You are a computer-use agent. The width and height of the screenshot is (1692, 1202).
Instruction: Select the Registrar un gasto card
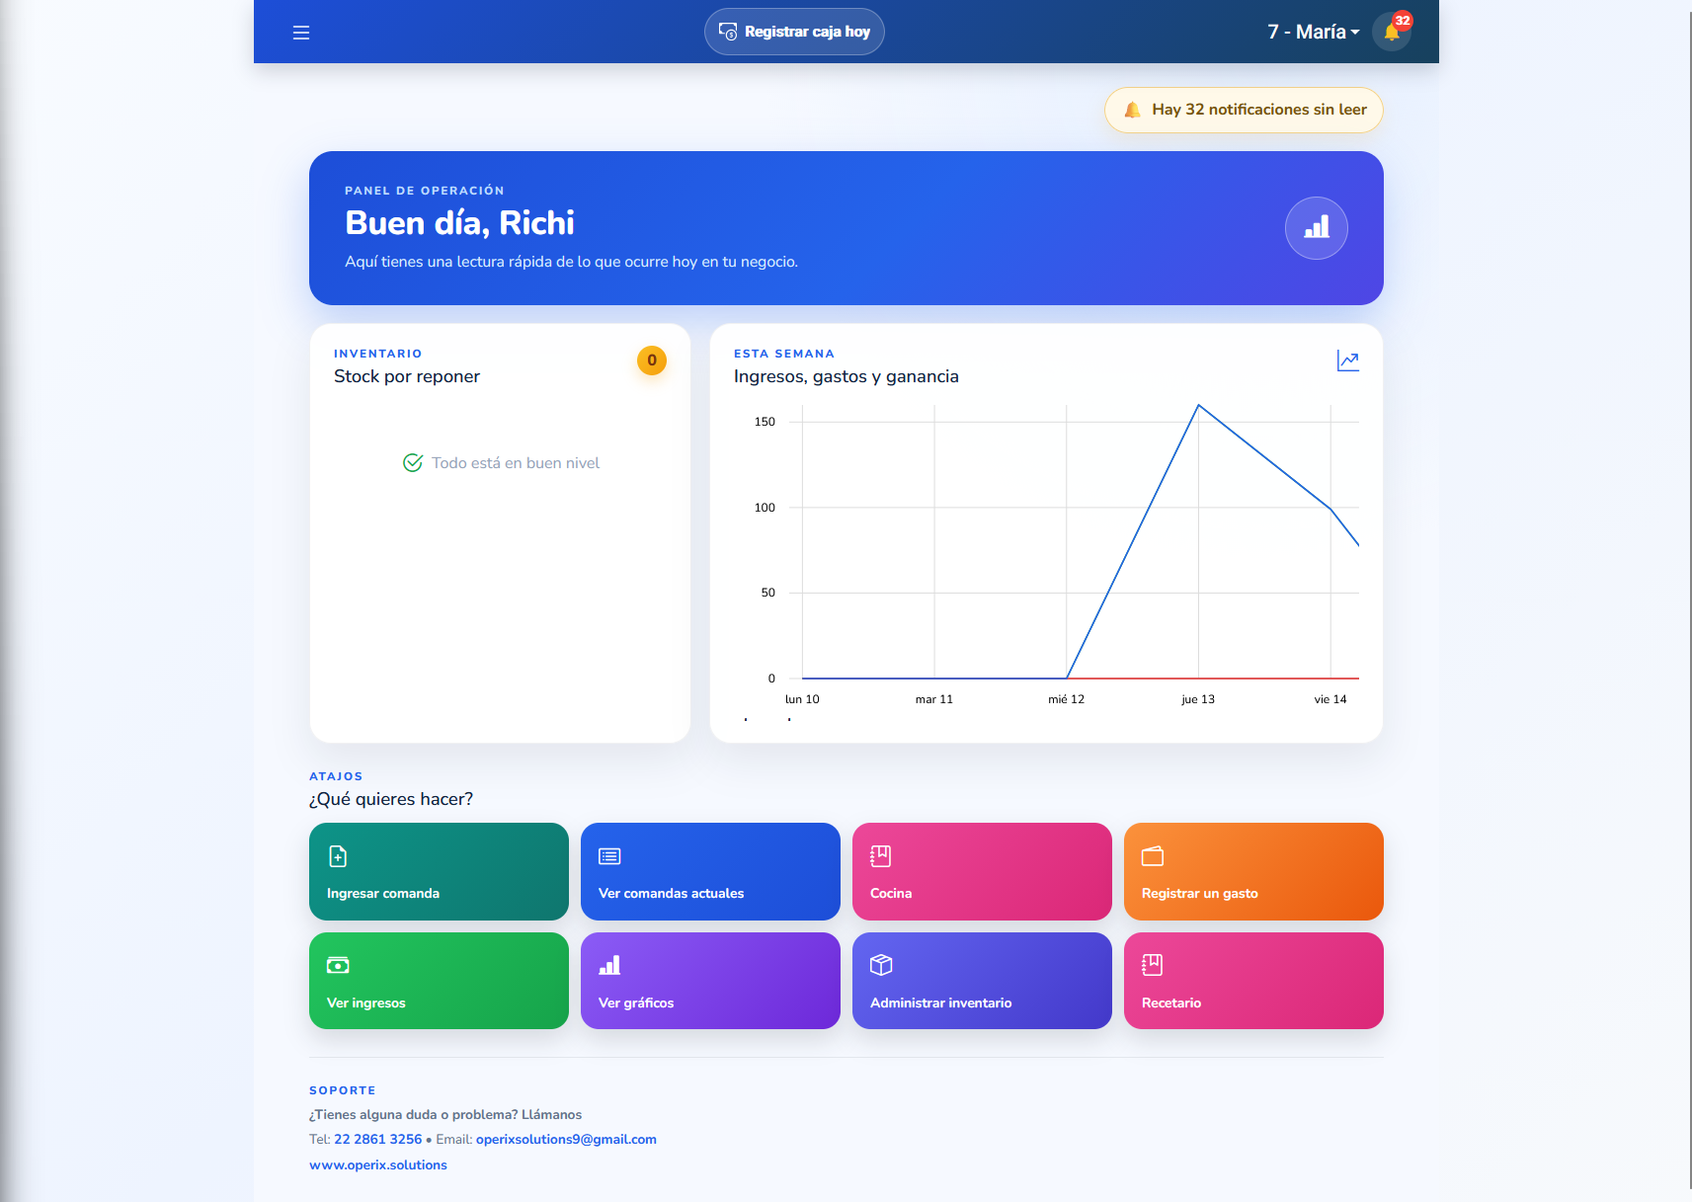[x=1253, y=871]
